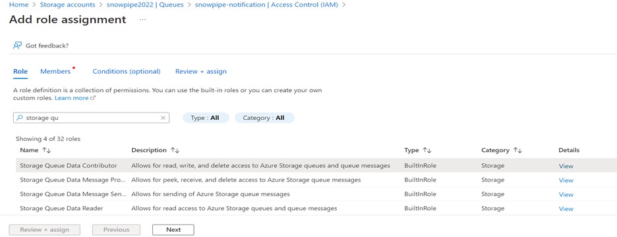Open the Conditions (optional) tab
617x237 pixels.
pos(127,71)
